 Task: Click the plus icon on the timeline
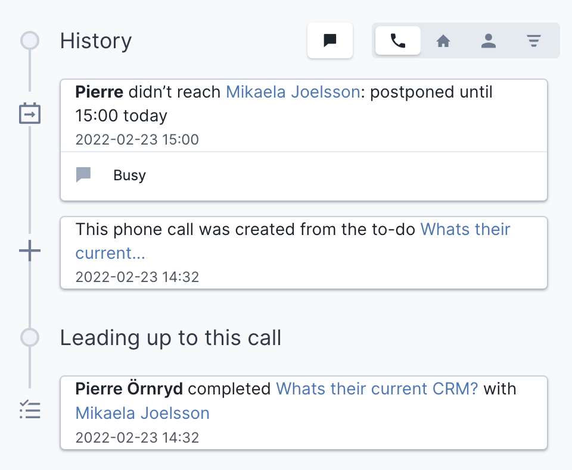pyautogui.click(x=30, y=250)
